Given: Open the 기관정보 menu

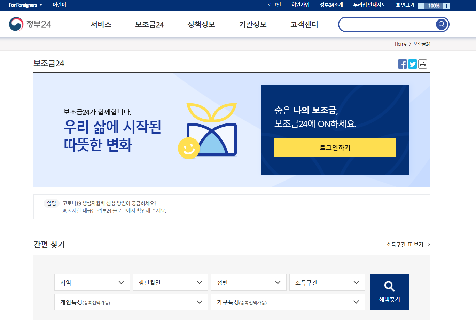Looking at the screenshot, I should click(x=253, y=24).
